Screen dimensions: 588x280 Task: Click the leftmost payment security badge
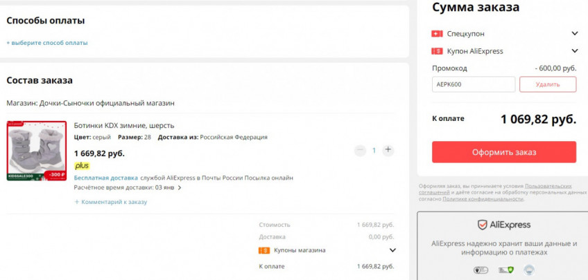click(x=481, y=270)
